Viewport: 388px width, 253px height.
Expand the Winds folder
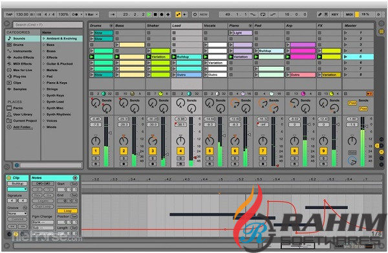(x=44, y=127)
